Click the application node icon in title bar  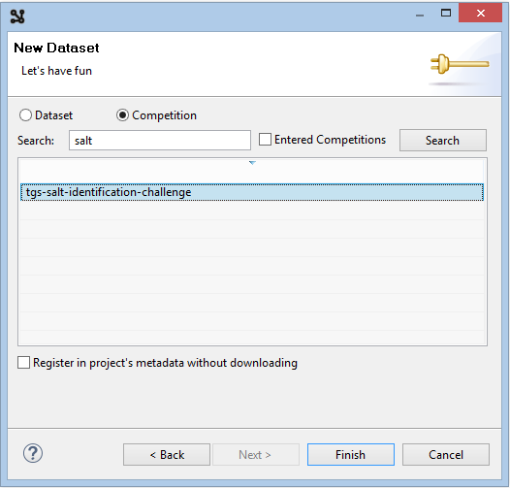[x=17, y=16]
